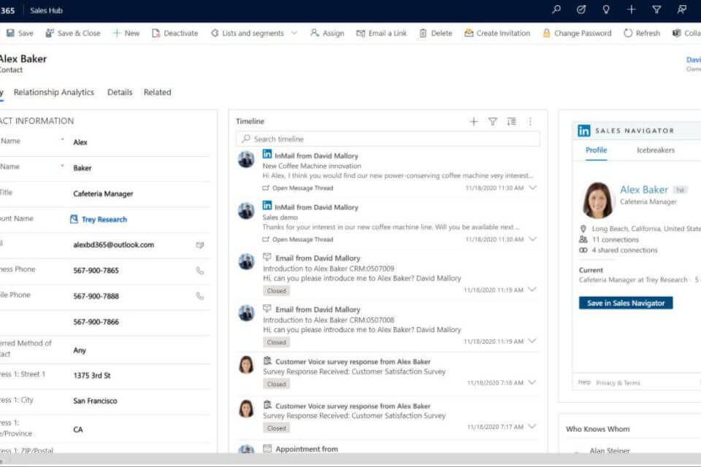Image resolution: width=701 pixels, height=467 pixels.
Task: Open advanced find funnel icon in top bar
Action: pyautogui.click(x=656, y=9)
